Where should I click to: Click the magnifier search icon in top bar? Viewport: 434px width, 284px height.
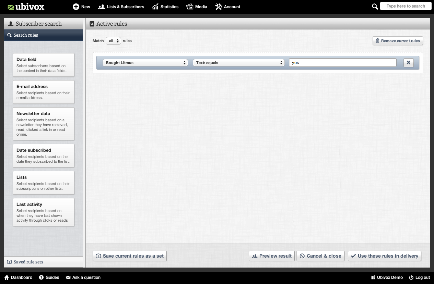pos(375,7)
